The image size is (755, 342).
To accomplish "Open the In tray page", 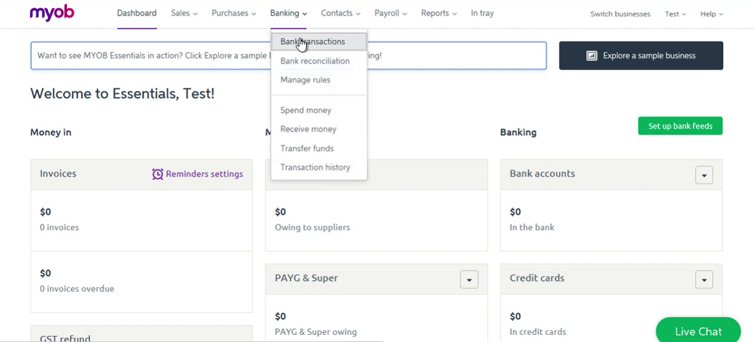I will pos(483,14).
